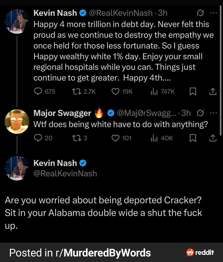Bookmark Kevin Nash's first tweet
The height and width of the screenshot is (262, 223).
tap(193, 91)
